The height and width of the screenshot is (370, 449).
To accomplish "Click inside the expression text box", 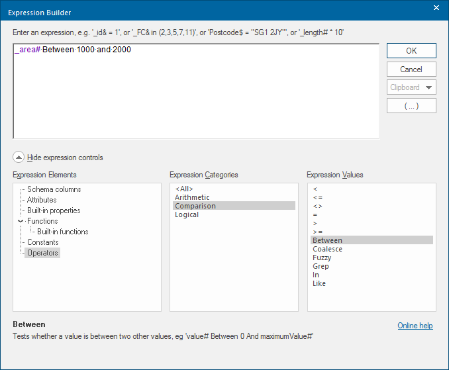I will coord(196,91).
